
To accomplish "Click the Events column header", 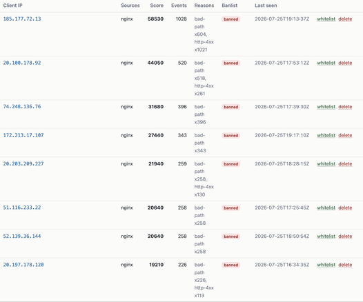I will pos(179,6).
